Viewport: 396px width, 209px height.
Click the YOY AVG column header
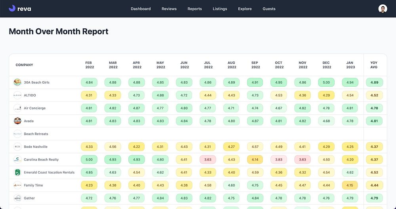[x=374, y=65]
